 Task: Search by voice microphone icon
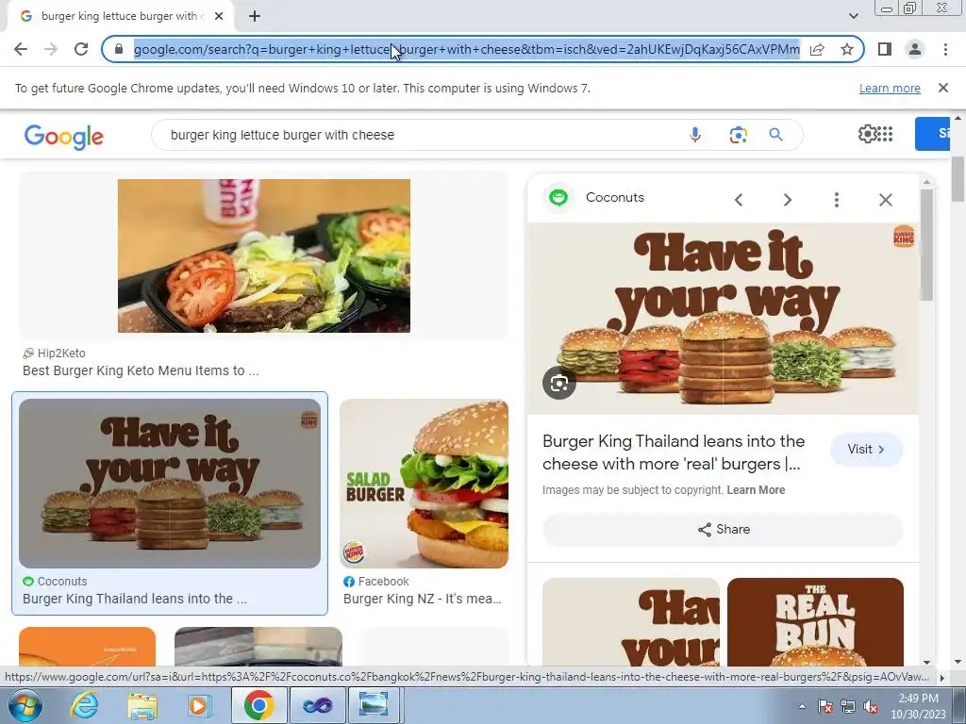(695, 135)
